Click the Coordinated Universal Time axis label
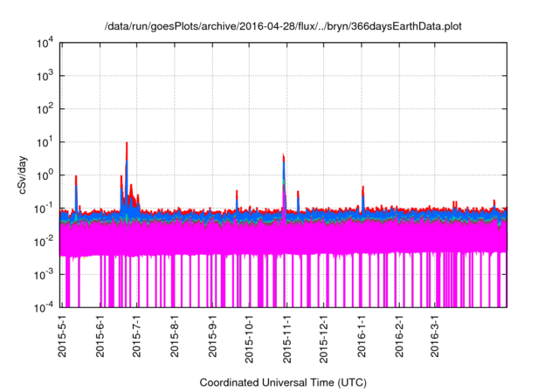 pos(283,382)
